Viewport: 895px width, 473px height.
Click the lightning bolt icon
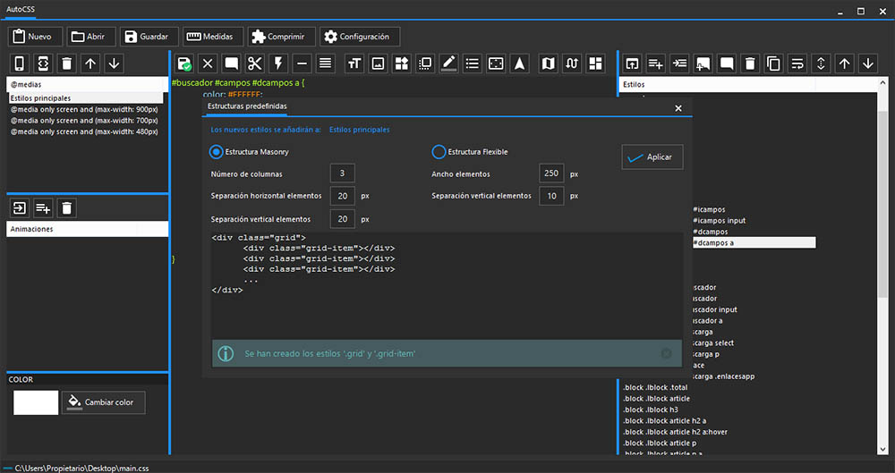278,63
